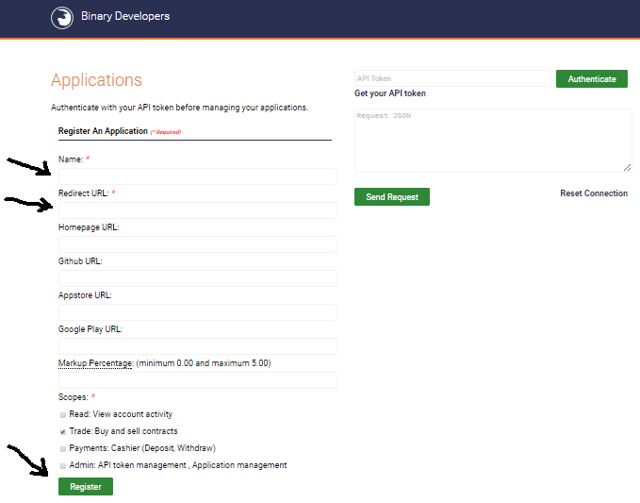Grab the textarea resize handle corner
Image resolution: width=640 pixels, height=503 pixels.
click(628, 168)
